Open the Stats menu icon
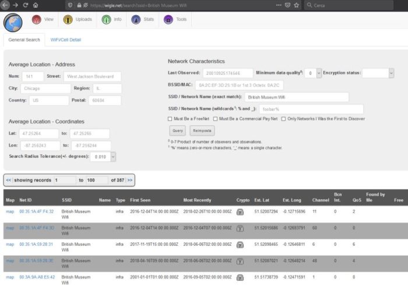Viewport: 408px width, 285px height. click(136, 19)
